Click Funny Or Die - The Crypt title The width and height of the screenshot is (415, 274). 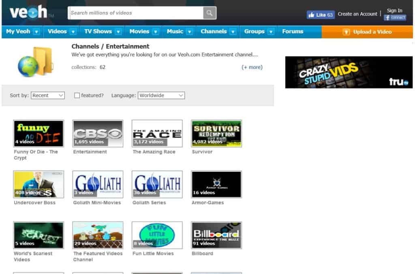[36, 154]
